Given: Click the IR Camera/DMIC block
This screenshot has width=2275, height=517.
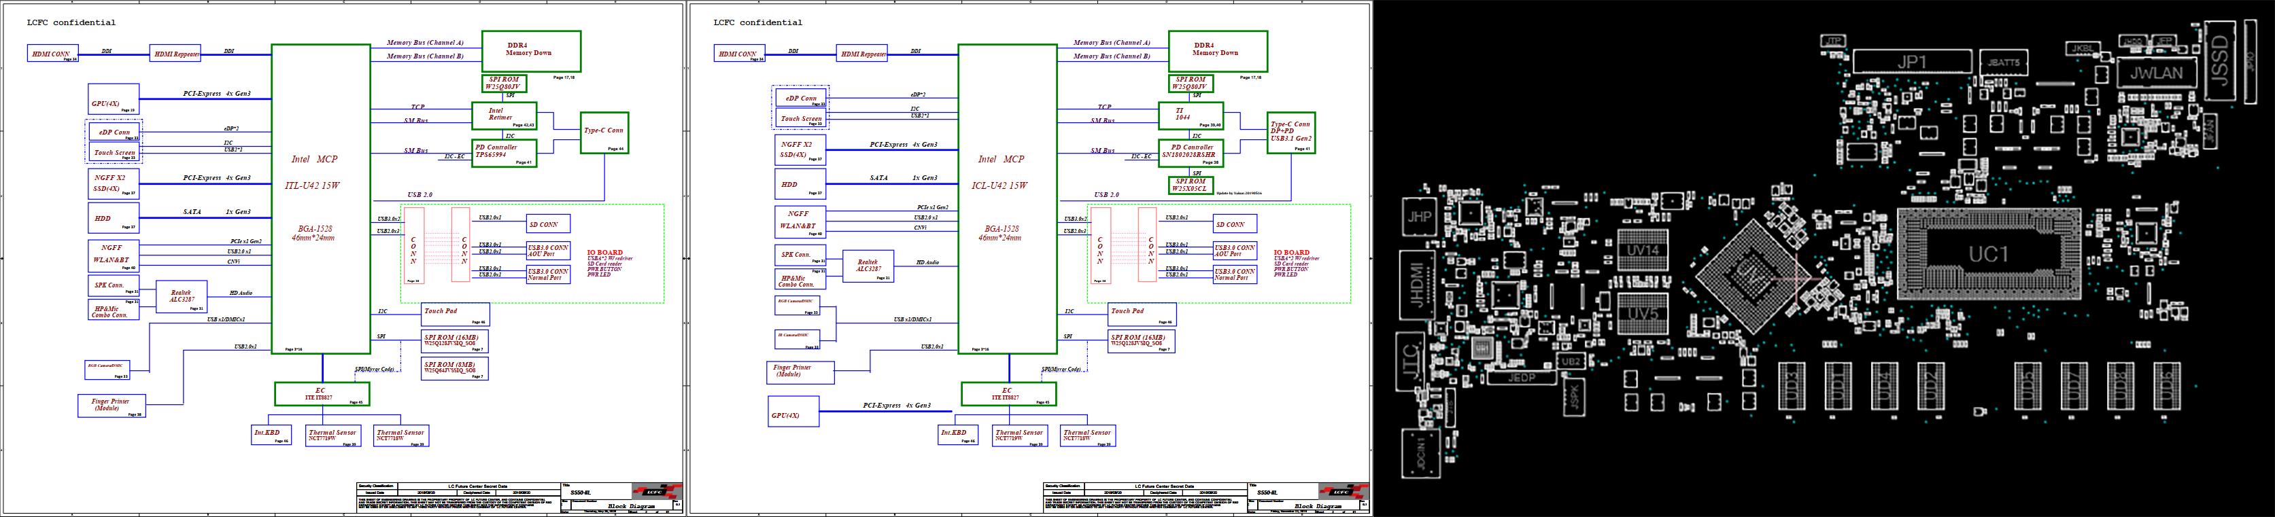Looking at the screenshot, I should click(x=798, y=339).
